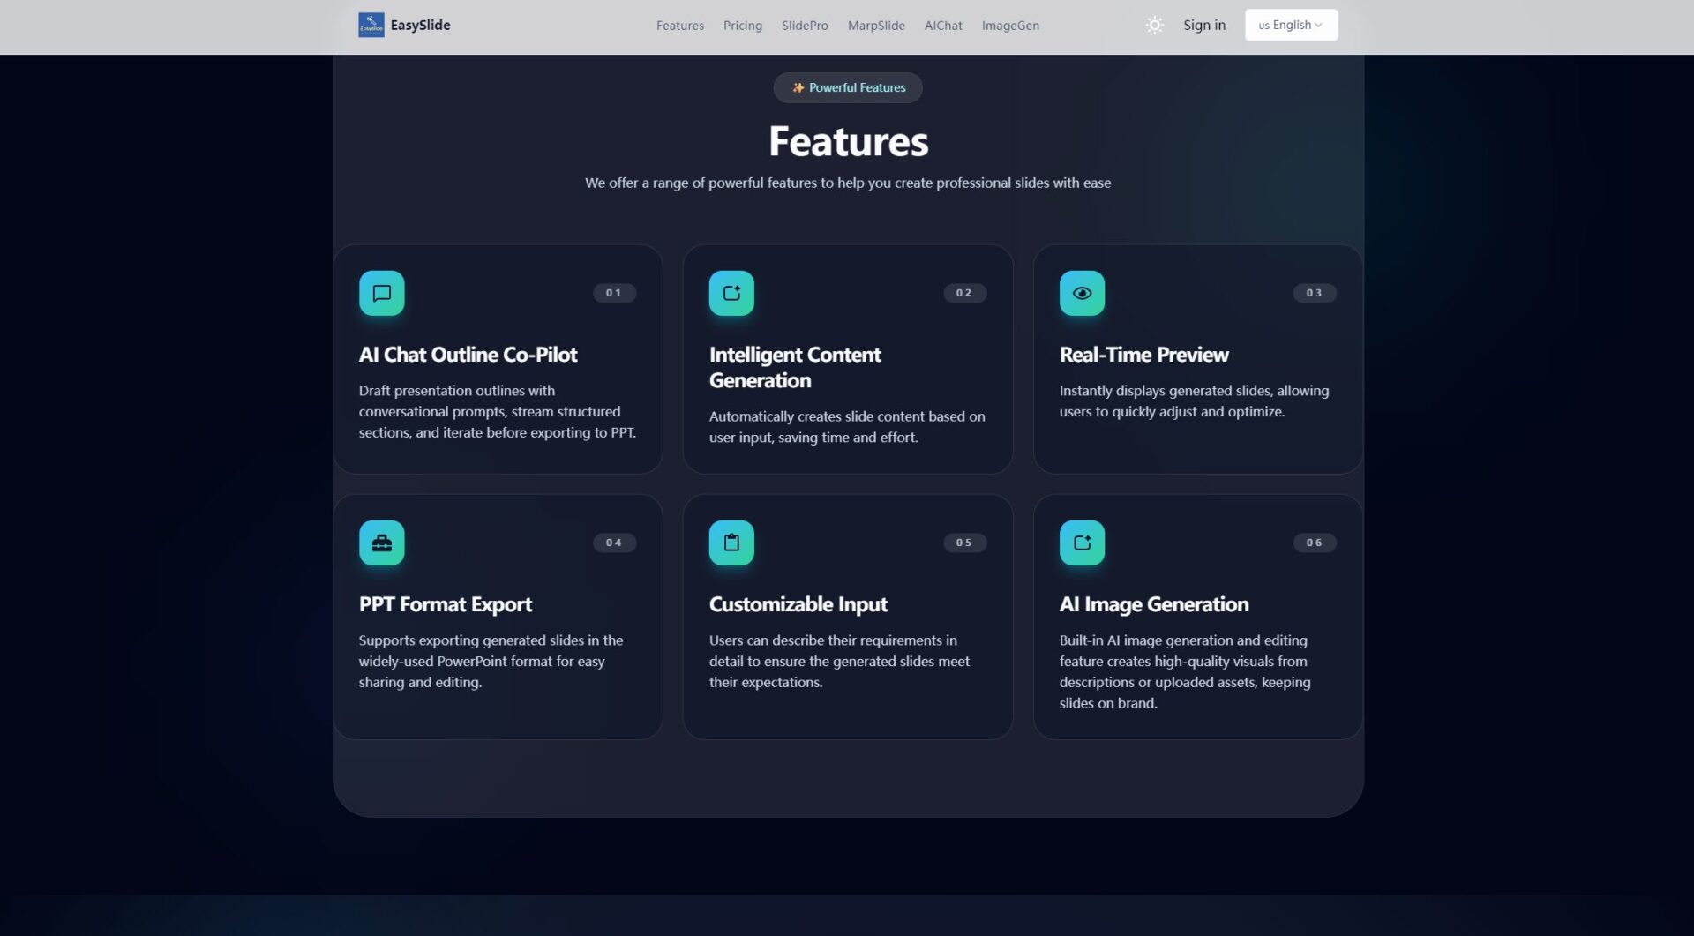Open SlidePro from the navigation bar
Viewport: 1694px width, 936px height.
[x=804, y=26]
